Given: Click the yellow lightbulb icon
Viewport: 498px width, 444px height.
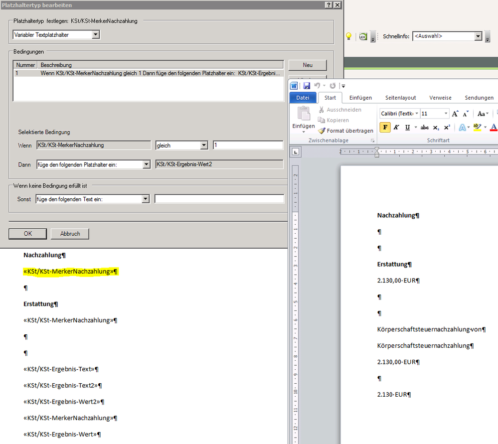Looking at the screenshot, I should 349,36.
